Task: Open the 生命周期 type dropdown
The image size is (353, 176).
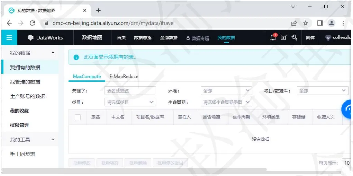Action: coord(226,102)
